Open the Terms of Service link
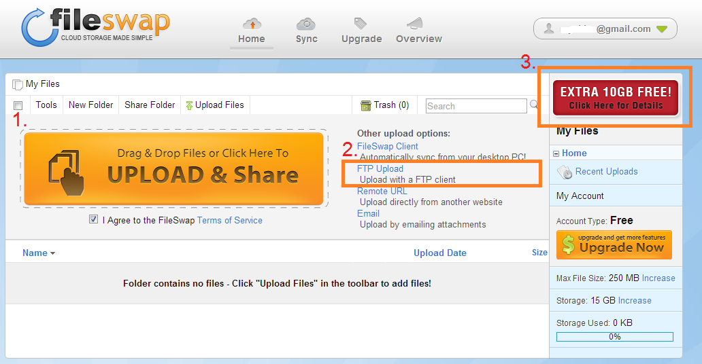The width and height of the screenshot is (702, 364). pos(230,220)
